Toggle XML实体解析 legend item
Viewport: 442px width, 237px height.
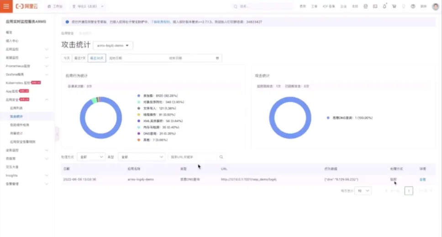tap(160, 121)
